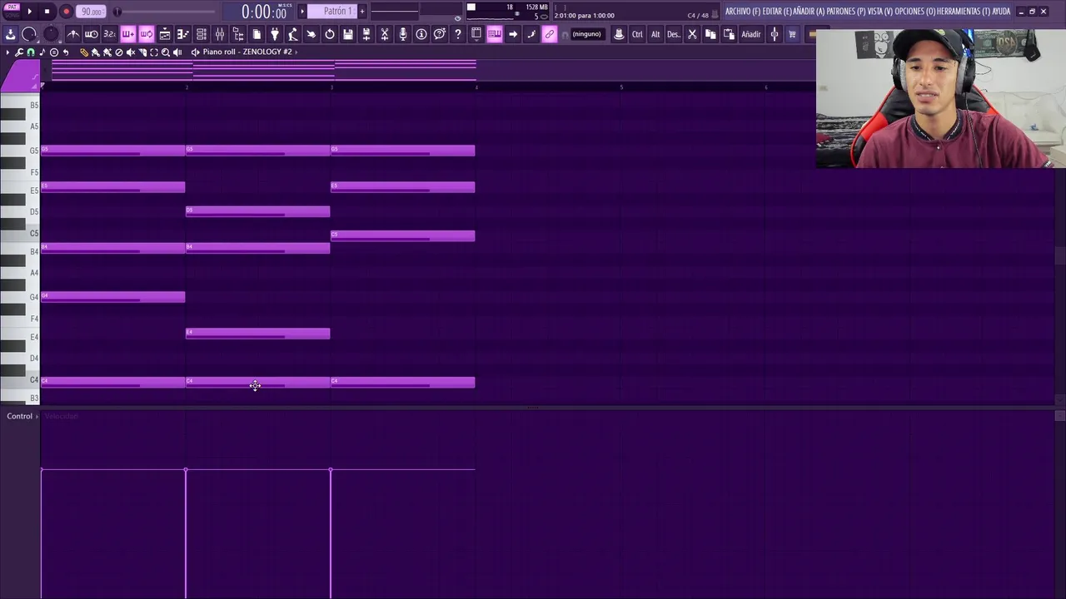Click the microphone recording icon
Viewport: 1066px width, 599px height.
click(403, 34)
